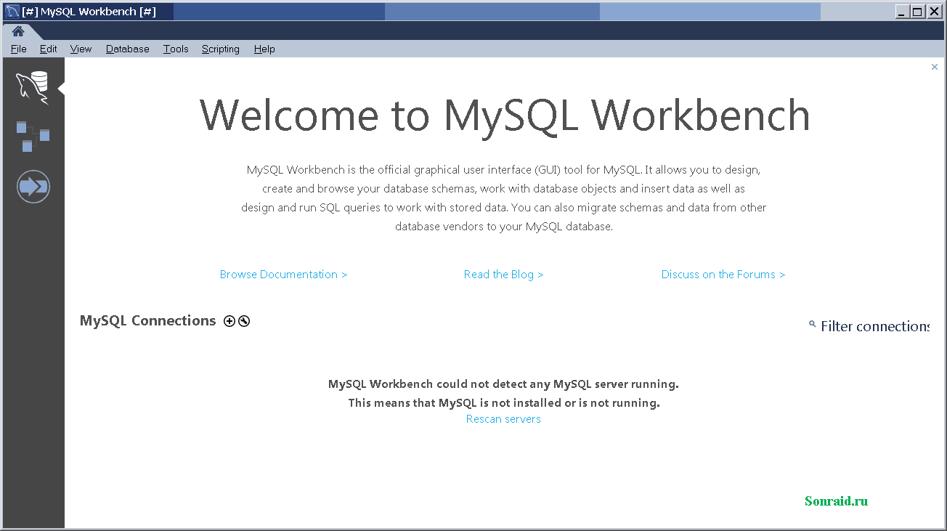The width and height of the screenshot is (947, 531).
Task: Click the Home tab house icon
Action: click(x=20, y=31)
